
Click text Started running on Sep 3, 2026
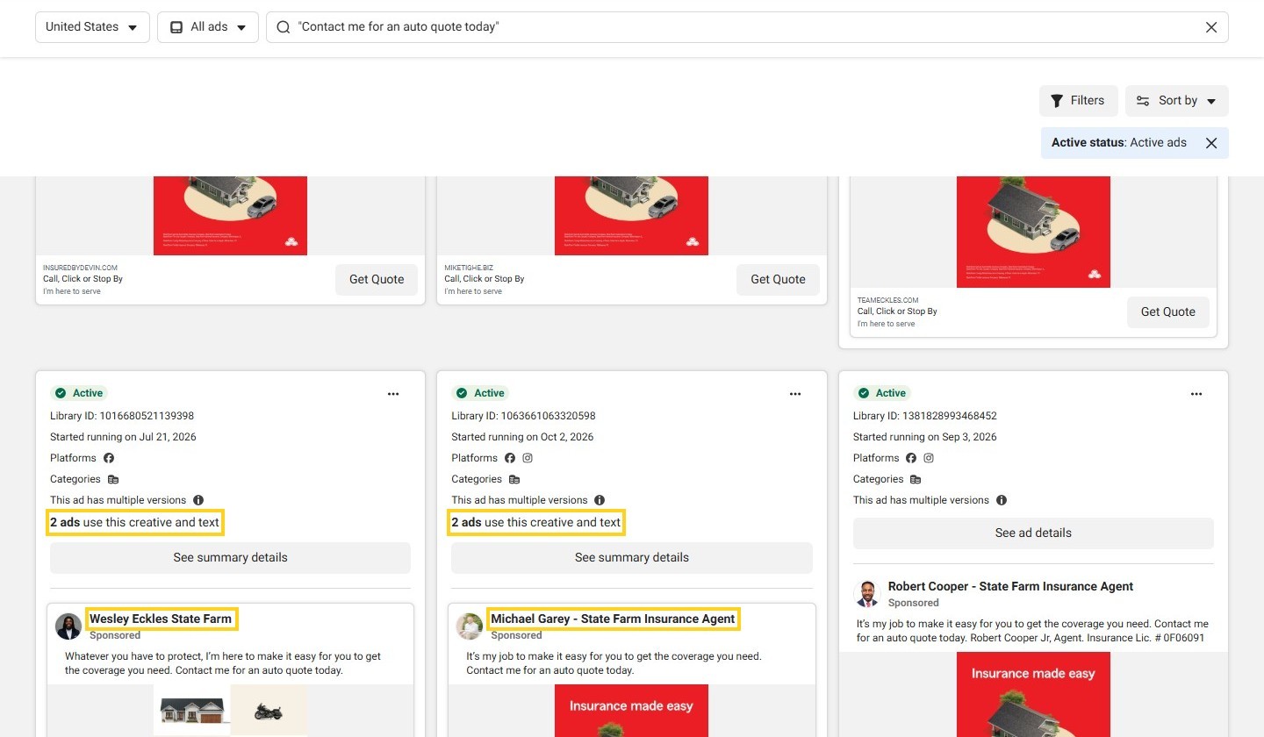click(924, 437)
